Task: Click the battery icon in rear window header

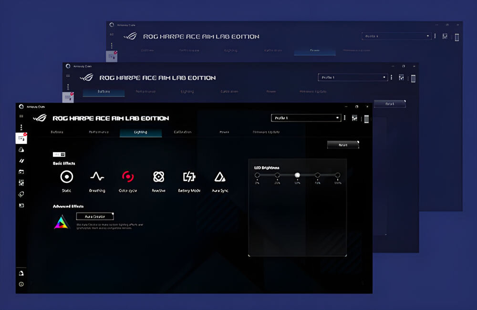Action: point(457,37)
